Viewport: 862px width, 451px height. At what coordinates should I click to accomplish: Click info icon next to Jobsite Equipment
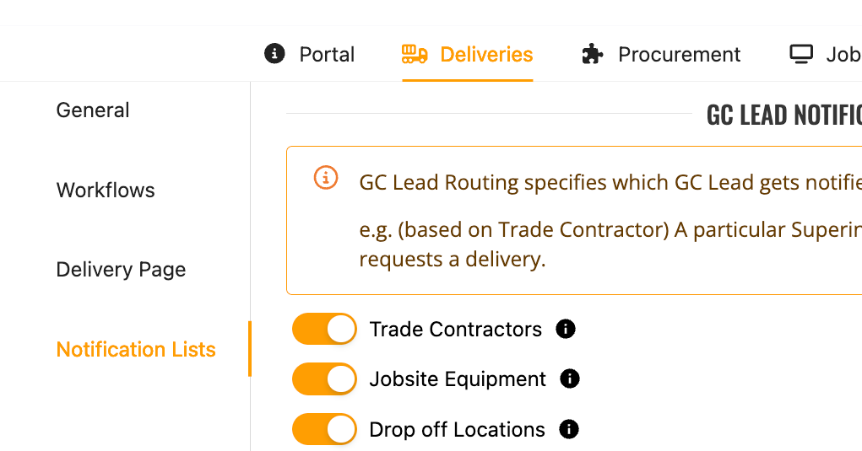pos(570,379)
